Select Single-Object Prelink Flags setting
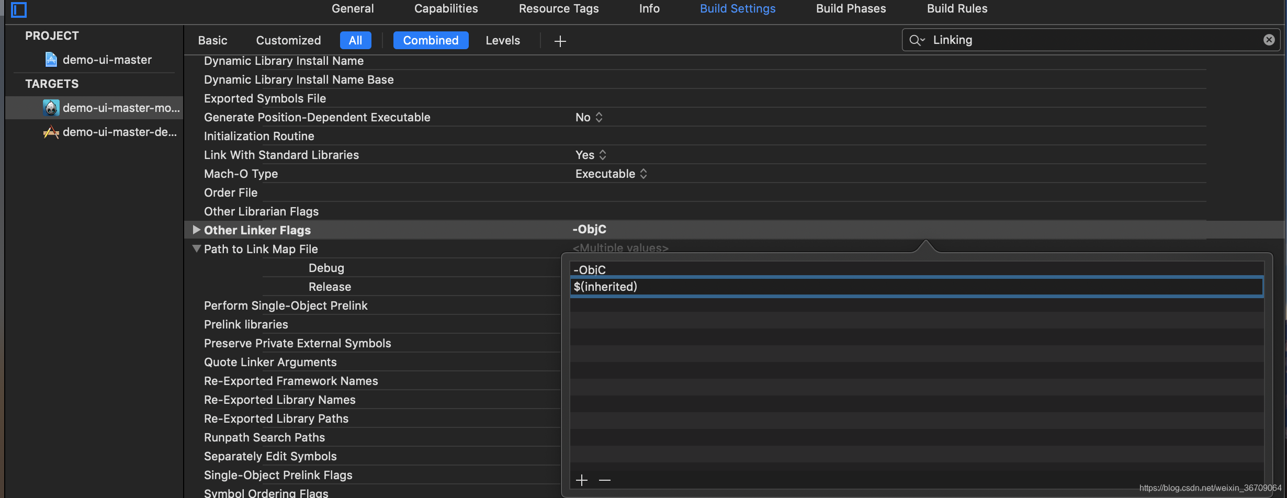 278,475
